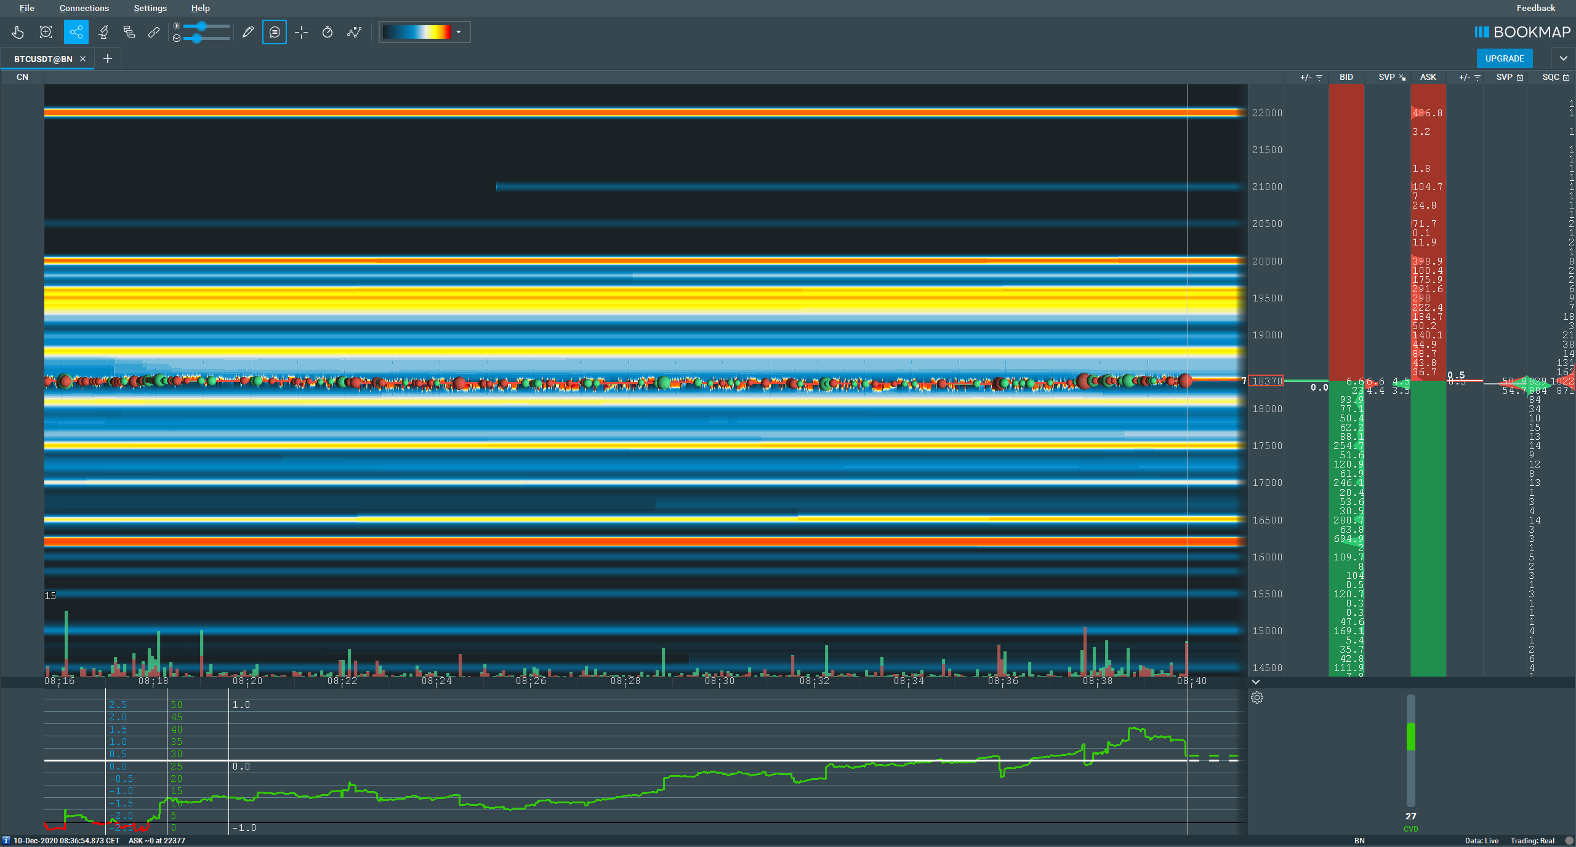Click the chain link icon
This screenshot has width=1576, height=847.
pos(154,32)
